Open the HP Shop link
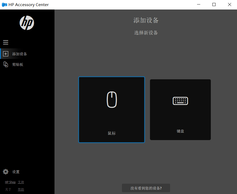Image resolution: width=237 pixels, height=194 pixels. [x=10, y=182]
